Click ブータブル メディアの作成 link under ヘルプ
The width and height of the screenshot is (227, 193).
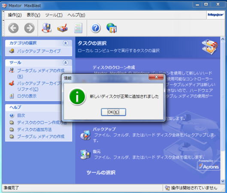point(41,136)
